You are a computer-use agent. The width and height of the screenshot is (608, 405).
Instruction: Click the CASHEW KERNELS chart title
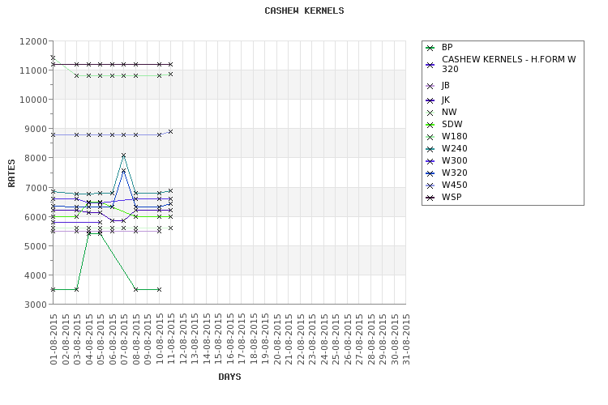tap(304, 11)
